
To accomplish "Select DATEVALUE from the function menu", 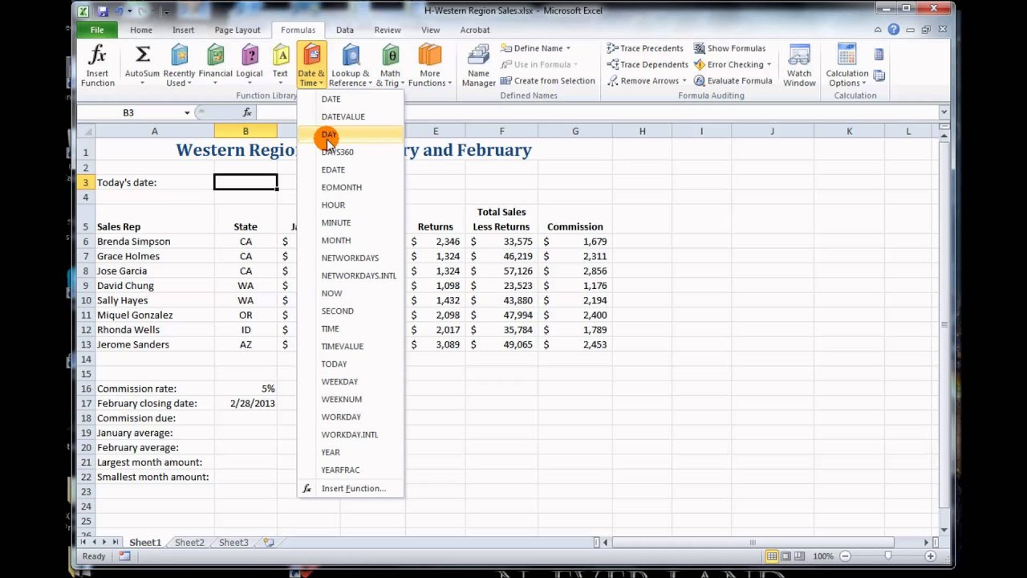I will pyautogui.click(x=351, y=116).
